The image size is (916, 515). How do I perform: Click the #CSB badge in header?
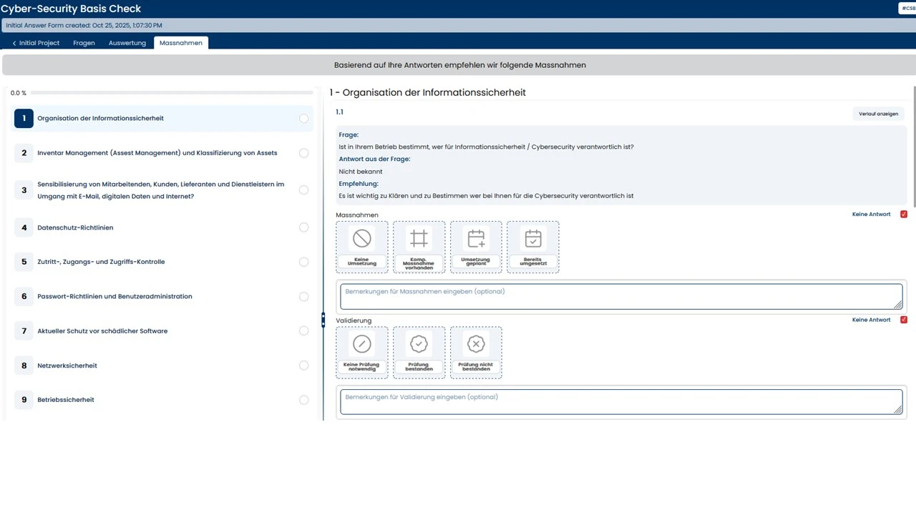907,9
